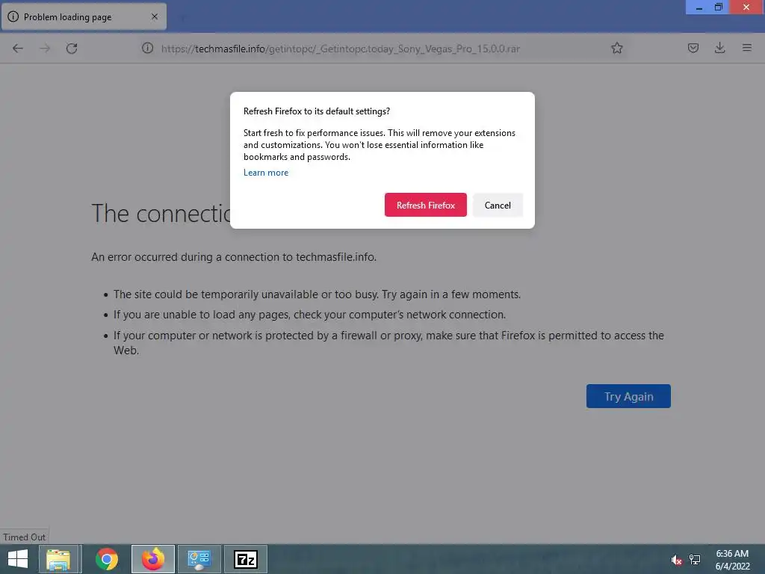765x574 pixels.
Task: Bookmark this page with the star icon
Action: (616, 48)
